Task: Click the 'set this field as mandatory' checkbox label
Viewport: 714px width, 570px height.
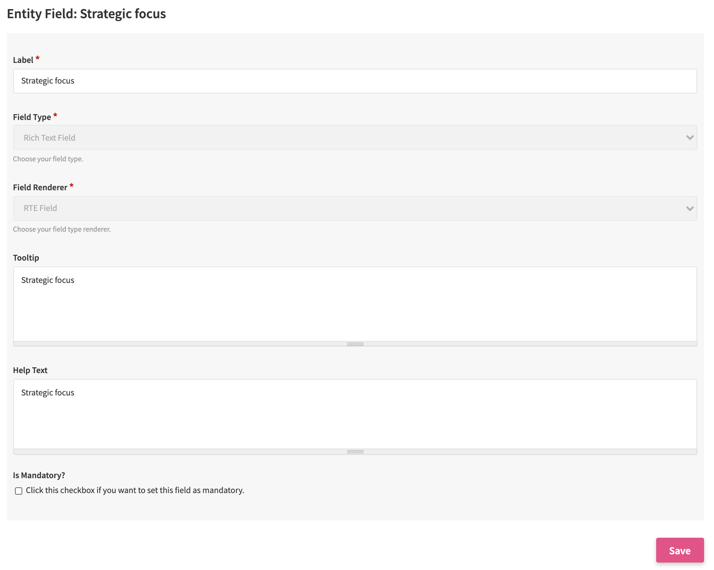Action: pos(135,491)
